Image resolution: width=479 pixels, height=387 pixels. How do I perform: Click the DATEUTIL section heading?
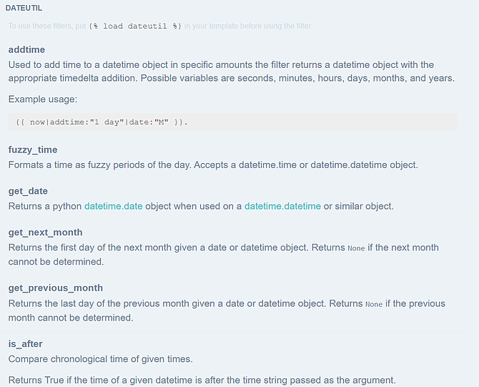coord(24,9)
